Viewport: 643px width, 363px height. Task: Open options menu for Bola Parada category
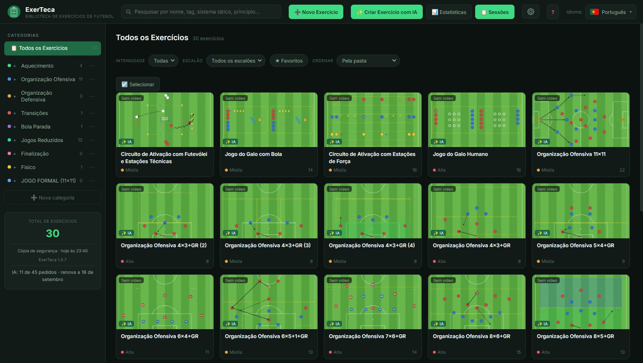tap(93, 127)
